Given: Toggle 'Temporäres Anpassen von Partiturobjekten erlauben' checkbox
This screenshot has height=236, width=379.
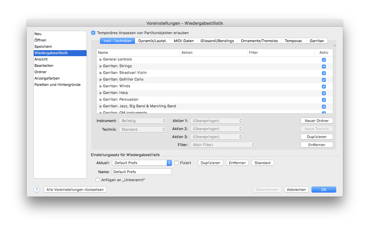Looking at the screenshot, I should point(93,33).
